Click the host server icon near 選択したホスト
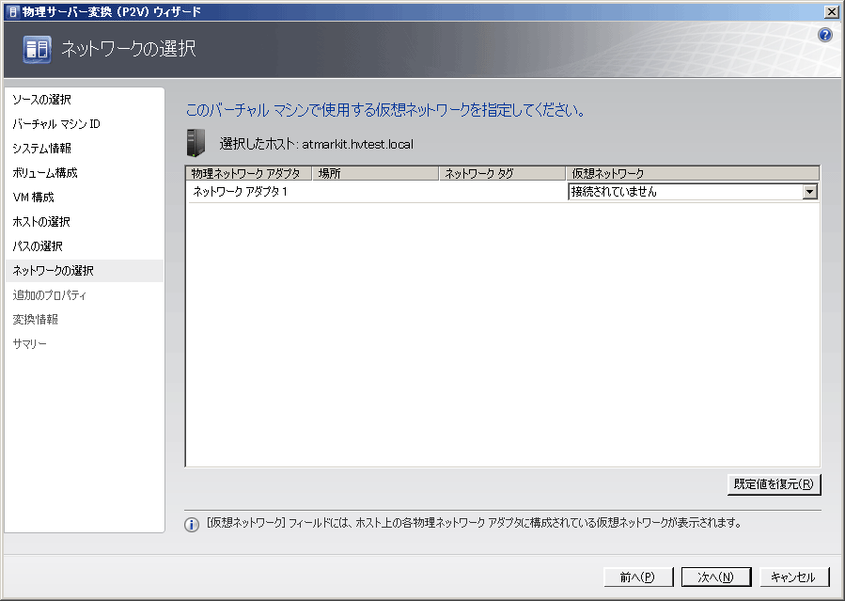Screen dimensions: 845x601 tap(196, 143)
